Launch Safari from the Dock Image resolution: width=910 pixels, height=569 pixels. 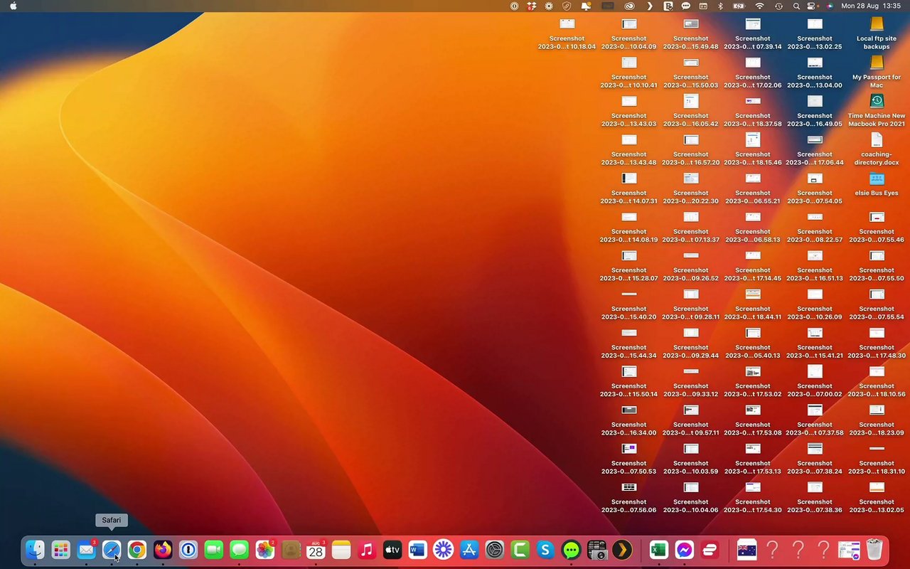point(112,550)
